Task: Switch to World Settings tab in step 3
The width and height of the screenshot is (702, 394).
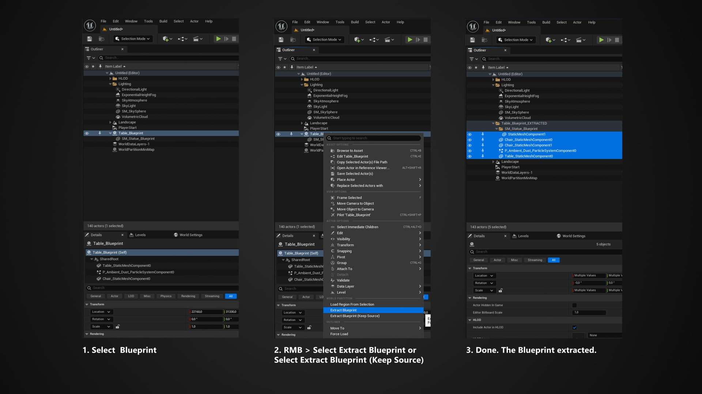Action: click(x=571, y=236)
